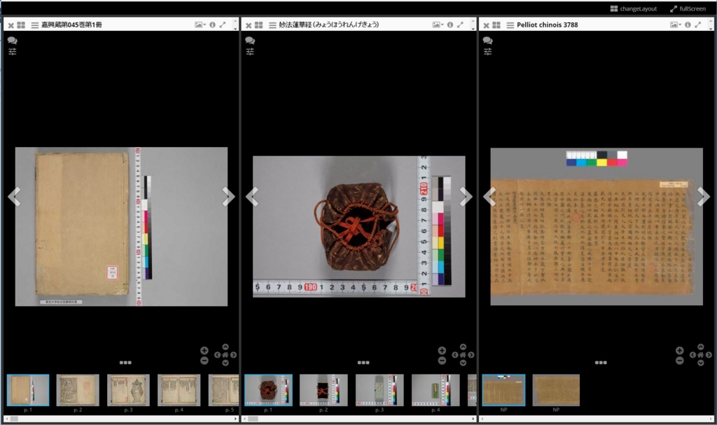Zoom in with plus icon in Pelliot window
Image resolution: width=717 pixels, height=425 pixels.
click(x=679, y=350)
